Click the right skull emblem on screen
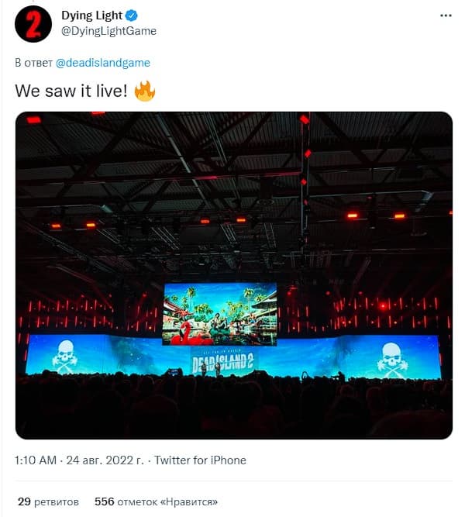The image size is (465, 517). pos(392,360)
